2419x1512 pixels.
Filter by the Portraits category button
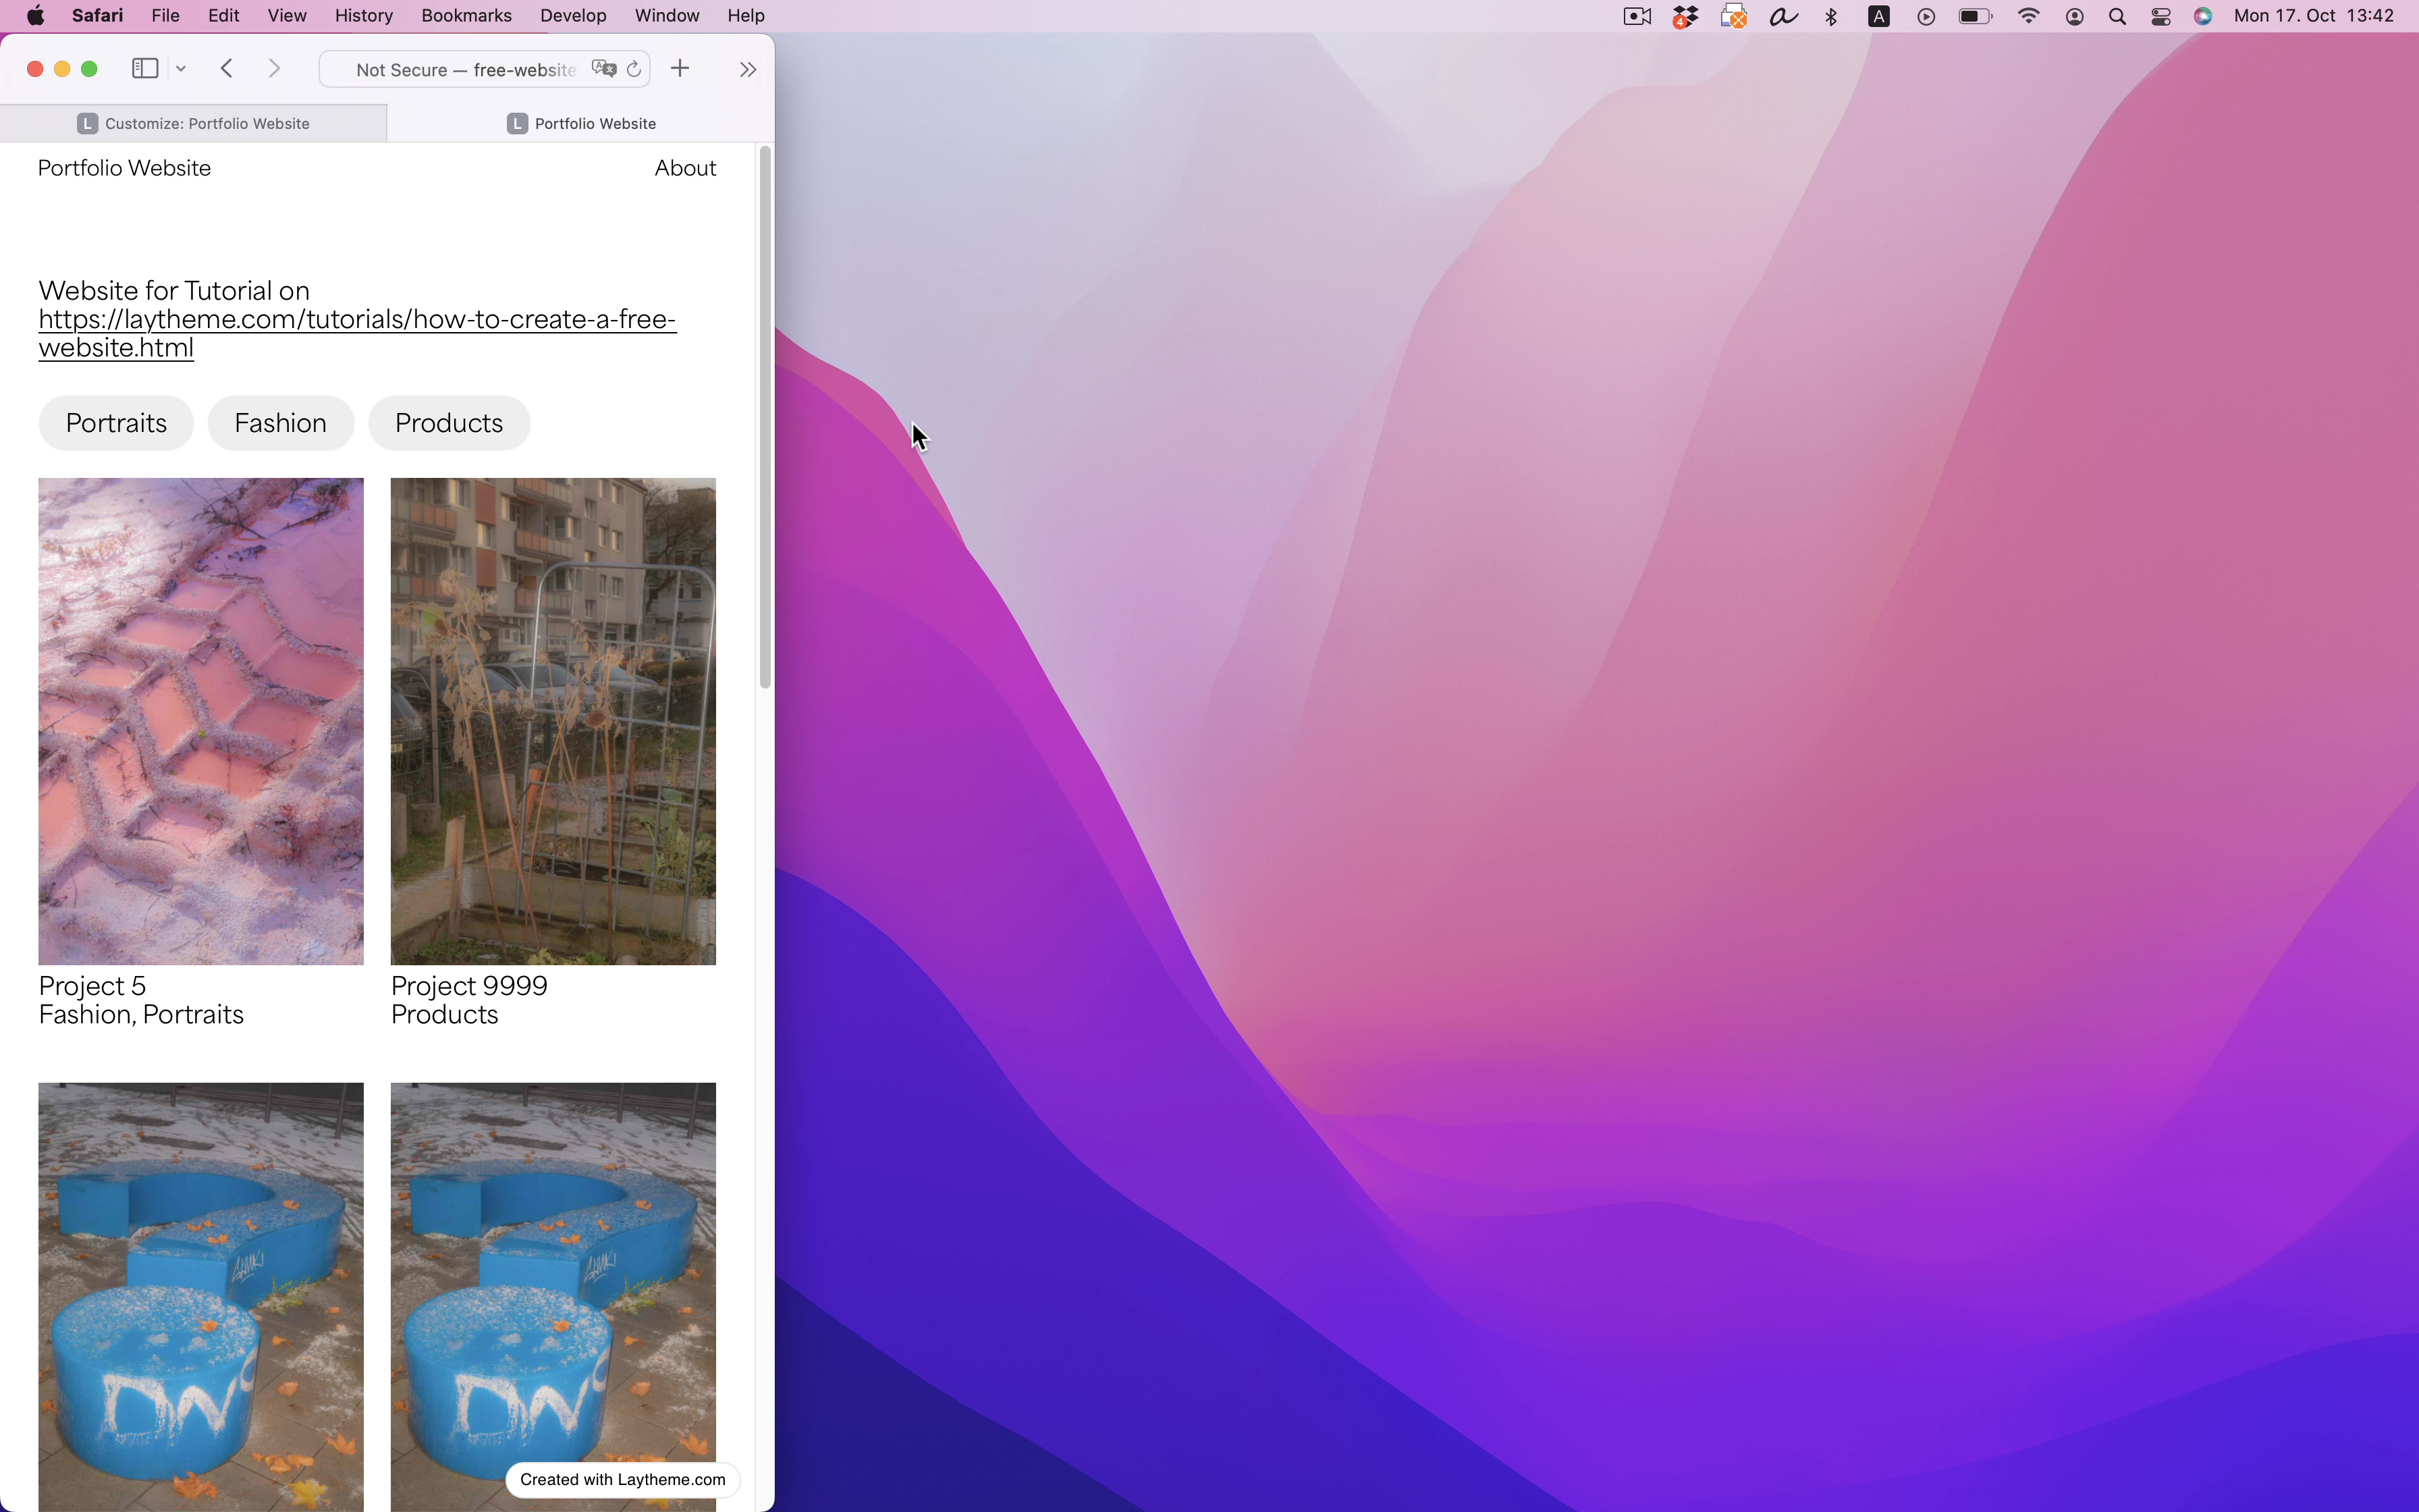[116, 423]
